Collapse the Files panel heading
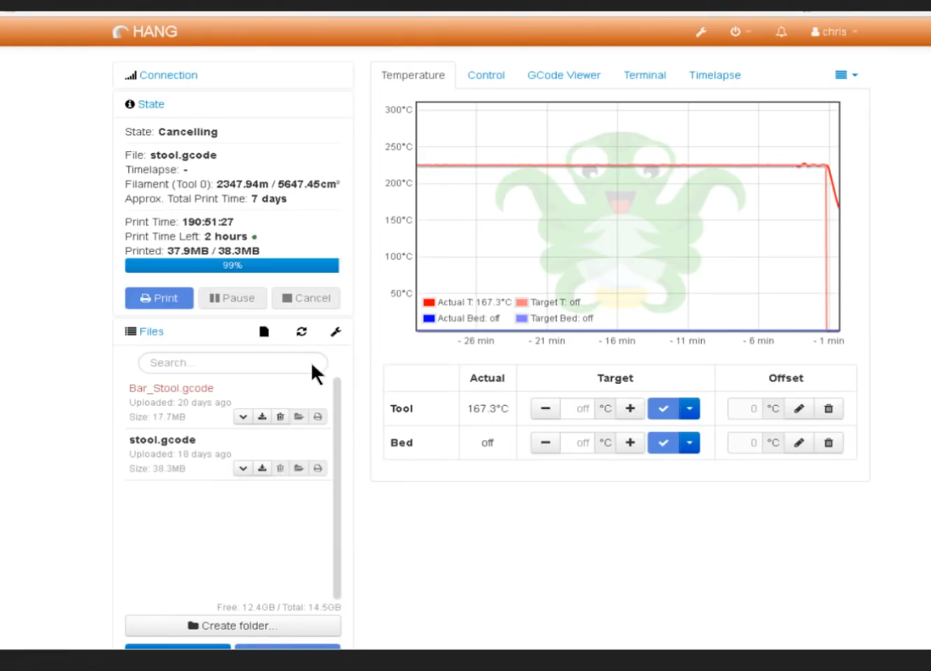 (151, 332)
